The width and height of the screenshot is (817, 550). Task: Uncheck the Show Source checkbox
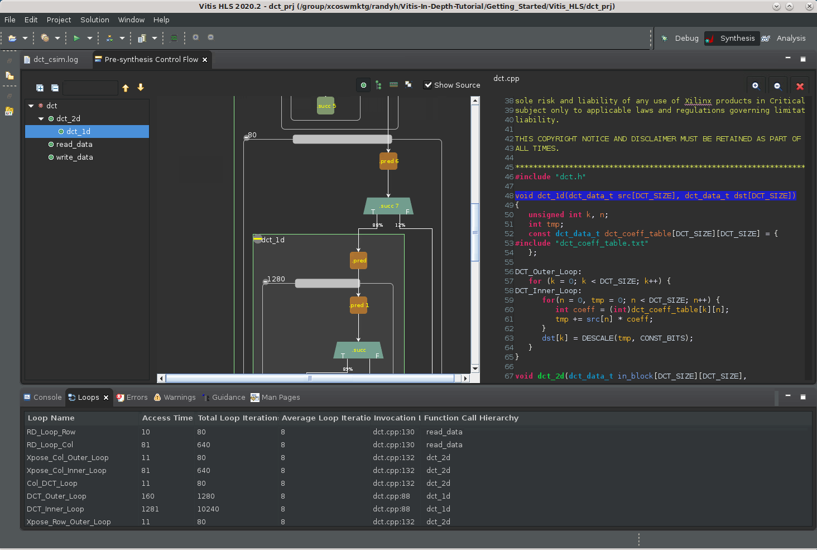click(x=428, y=85)
